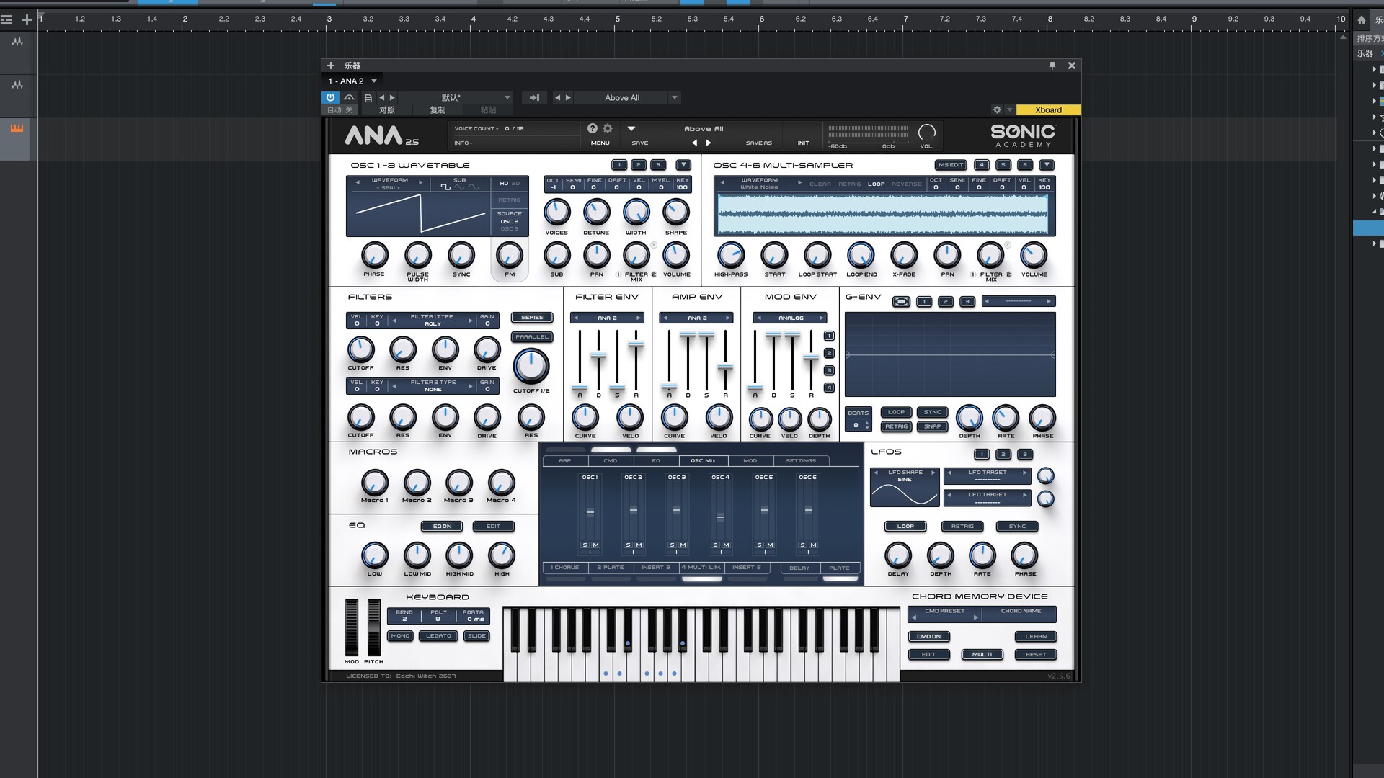Expand OSC 4-6 sampler options down arrow
Screen dimensions: 1384x778
tap(1047, 165)
